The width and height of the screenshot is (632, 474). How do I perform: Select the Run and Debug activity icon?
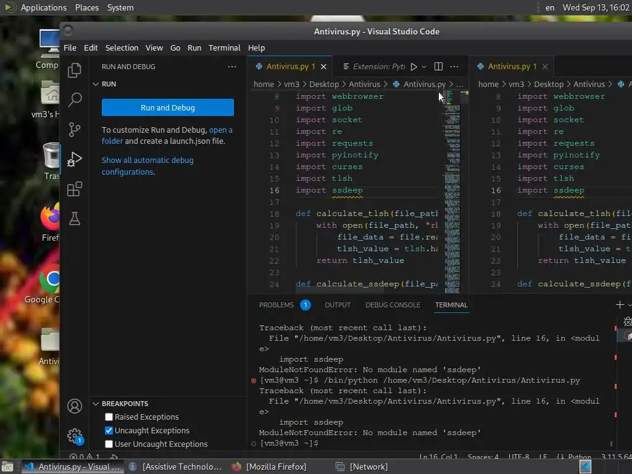coord(75,159)
